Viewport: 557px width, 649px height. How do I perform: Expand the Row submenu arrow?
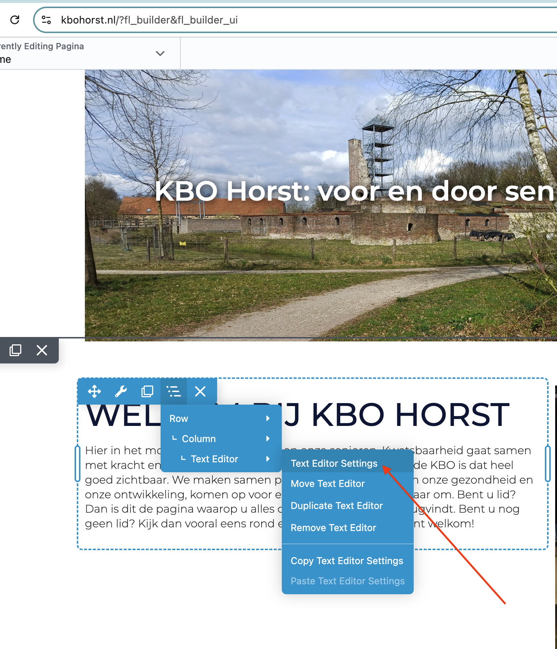tap(268, 419)
